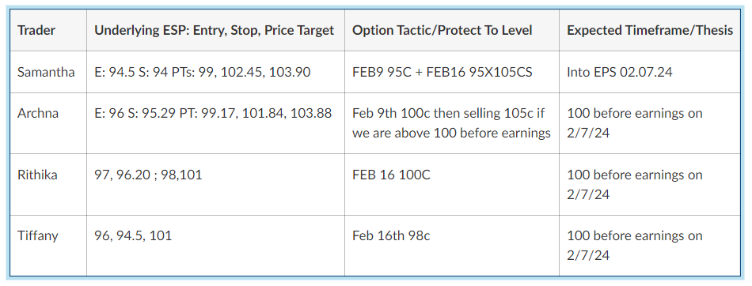Select the Into EPS 02.07.24 cell
This screenshot has height=286, width=752.
(x=650, y=73)
